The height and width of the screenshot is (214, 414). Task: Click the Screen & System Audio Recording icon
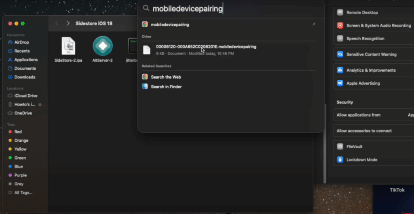click(x=340, y=25)
